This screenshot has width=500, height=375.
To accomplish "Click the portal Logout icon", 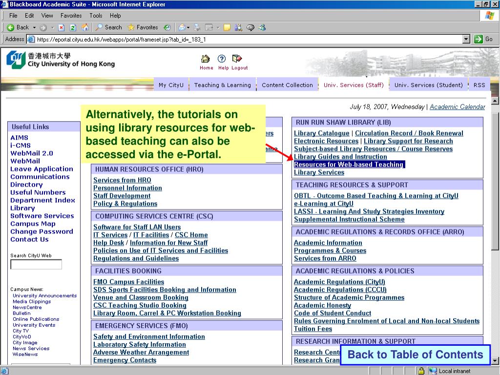I will (x=237, y=59).
